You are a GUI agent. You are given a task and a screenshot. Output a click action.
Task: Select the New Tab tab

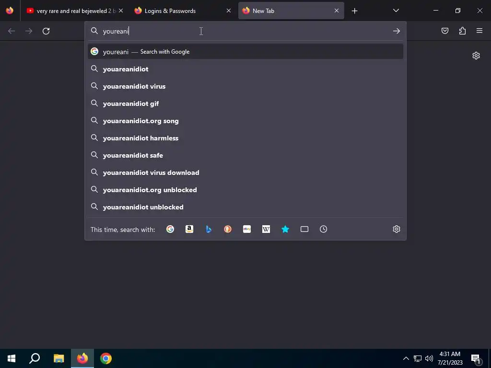click(291, 11)
